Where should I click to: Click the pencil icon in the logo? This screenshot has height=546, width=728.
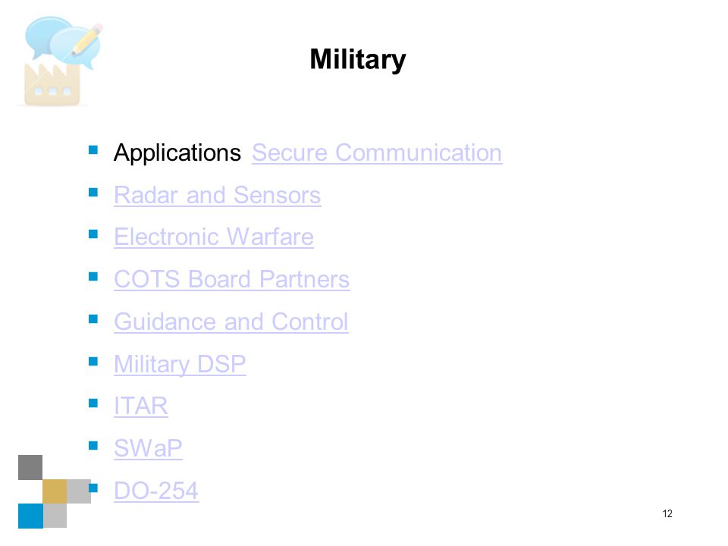pyautogui.click(x=86, y=40)
